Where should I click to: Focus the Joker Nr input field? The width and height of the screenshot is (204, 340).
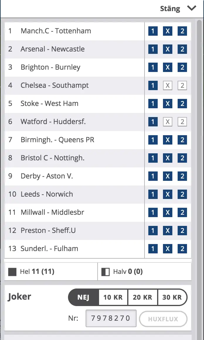coord(111,318)
